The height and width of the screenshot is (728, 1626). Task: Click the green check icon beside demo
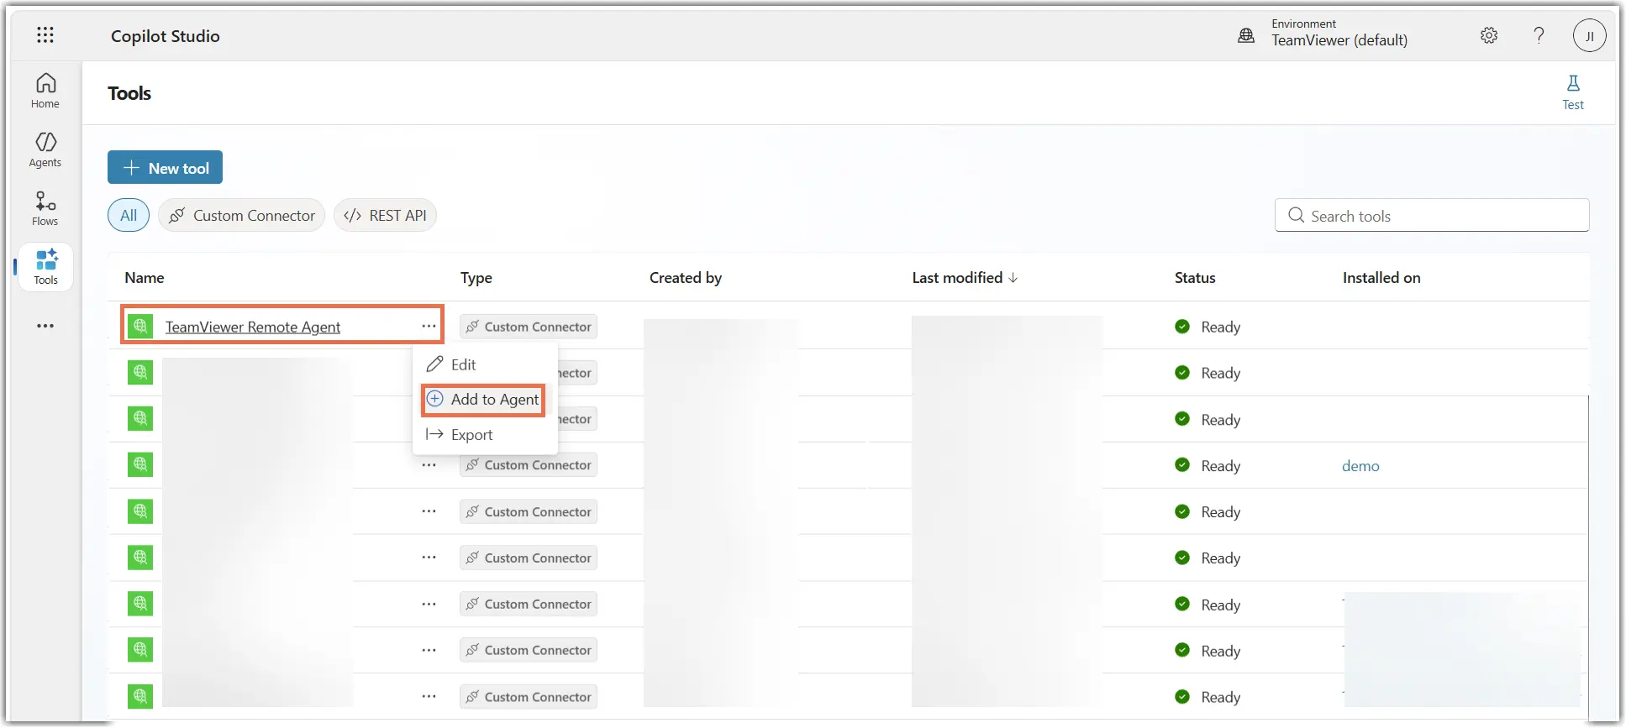(x=1182, y=464)
